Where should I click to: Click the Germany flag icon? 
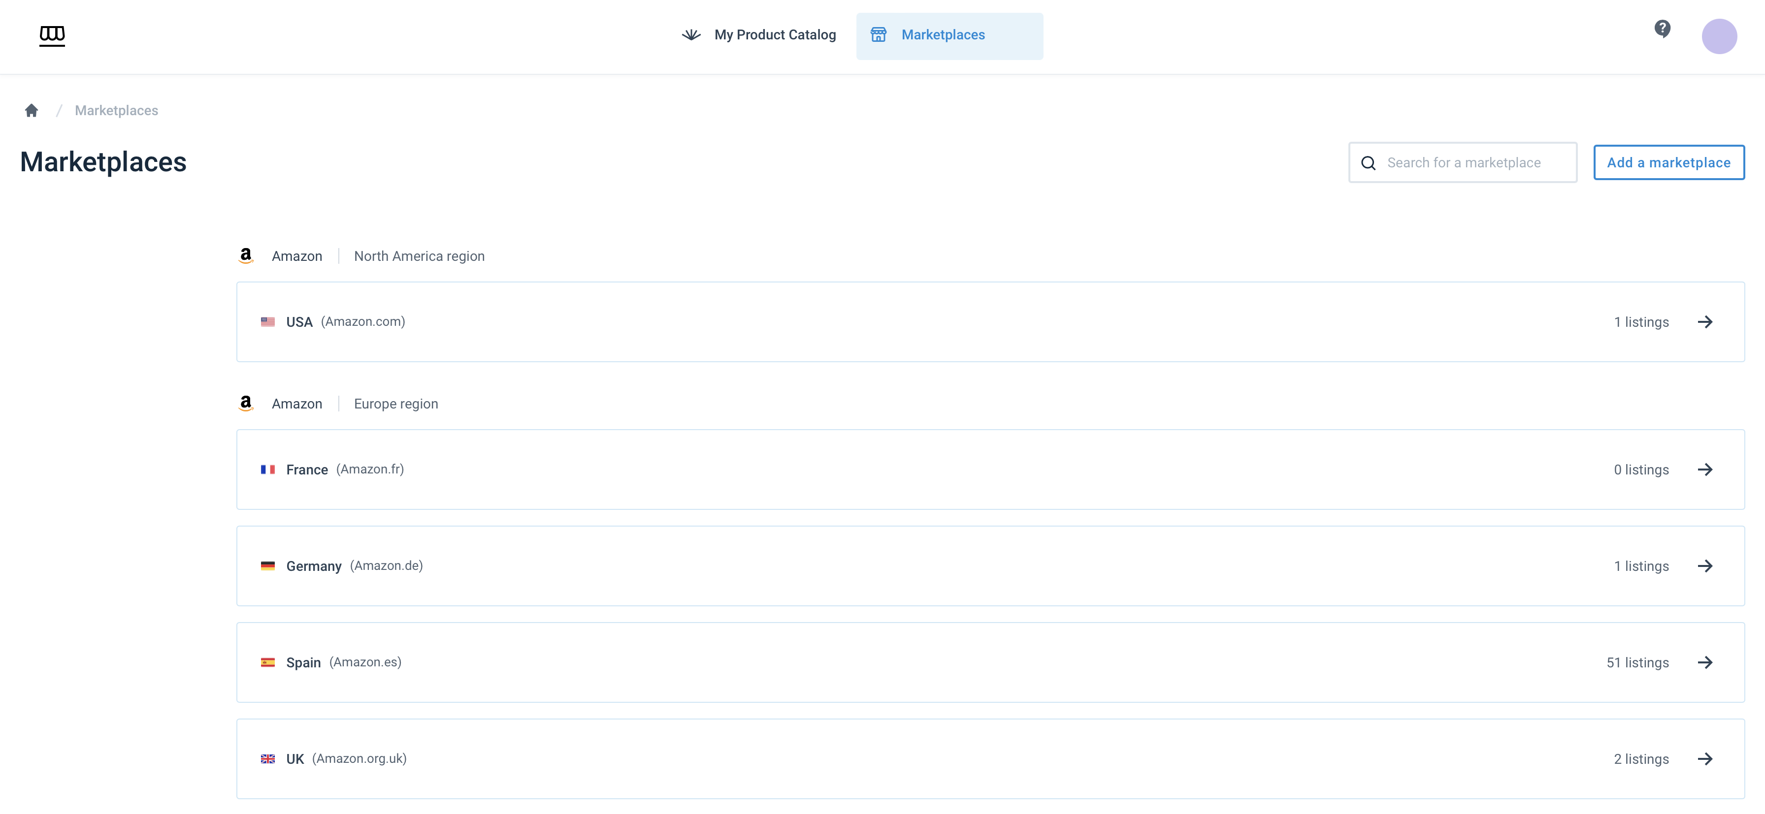268,566
